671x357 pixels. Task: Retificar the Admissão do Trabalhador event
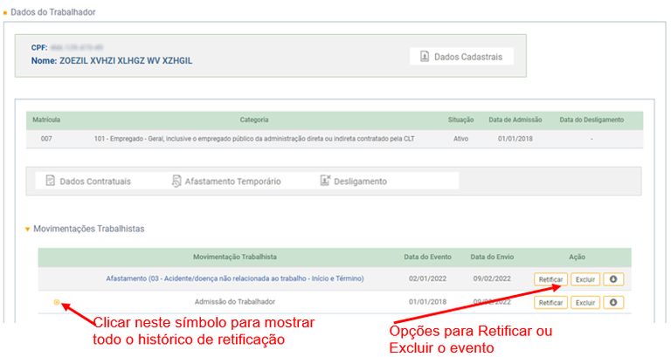550,303
